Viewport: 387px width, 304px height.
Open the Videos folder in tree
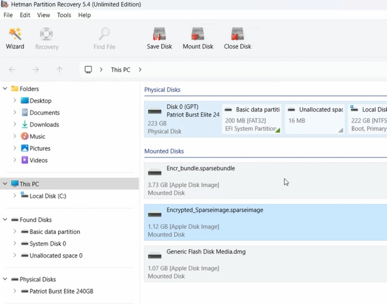(38, 160)
